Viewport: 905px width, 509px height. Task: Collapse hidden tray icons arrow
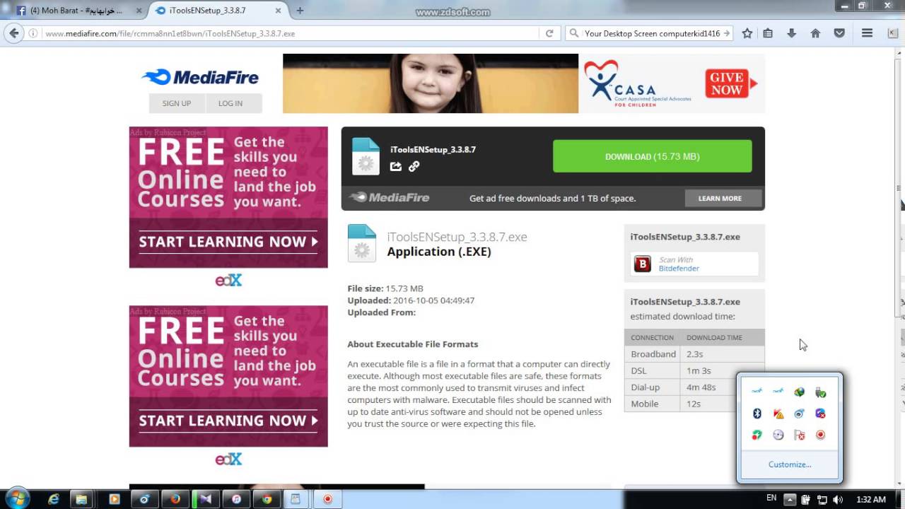tap(790, 499)
